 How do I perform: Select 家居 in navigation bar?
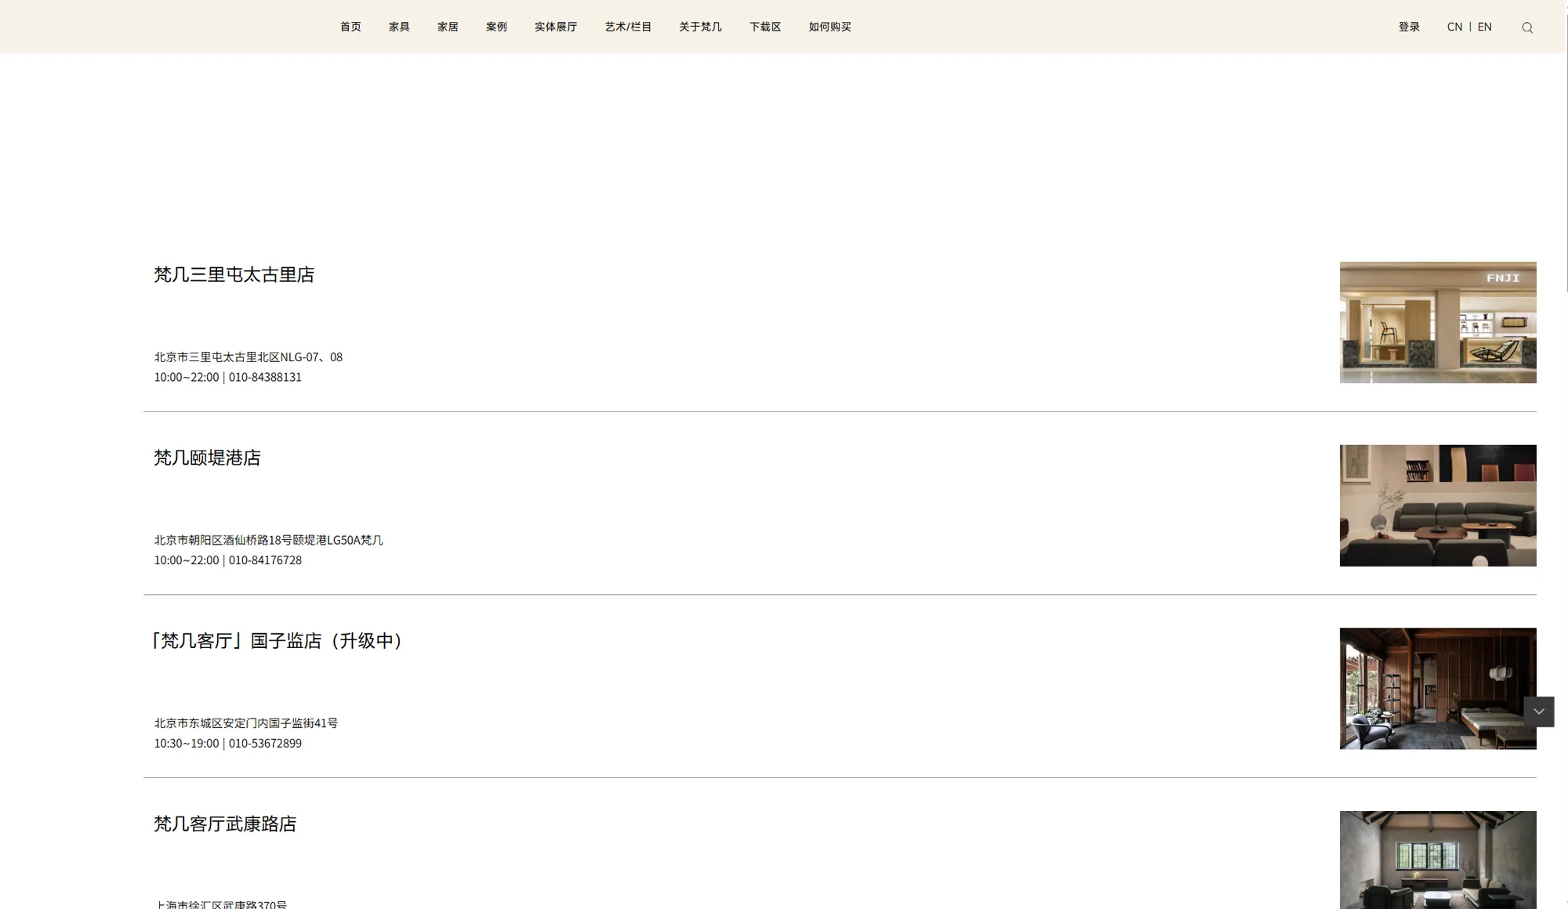click(448, 27)
